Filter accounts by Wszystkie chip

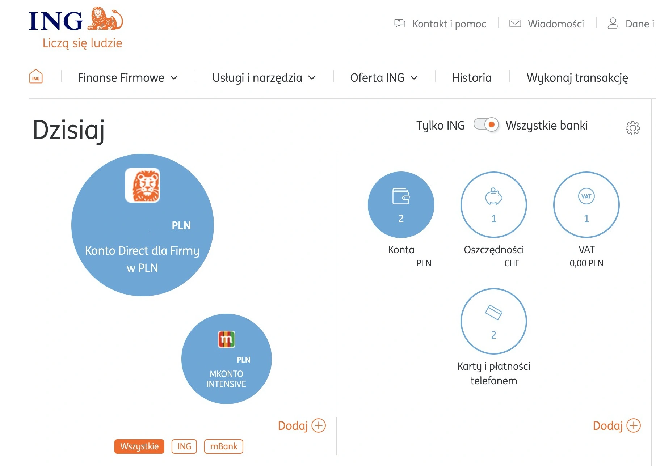[139, 446]
